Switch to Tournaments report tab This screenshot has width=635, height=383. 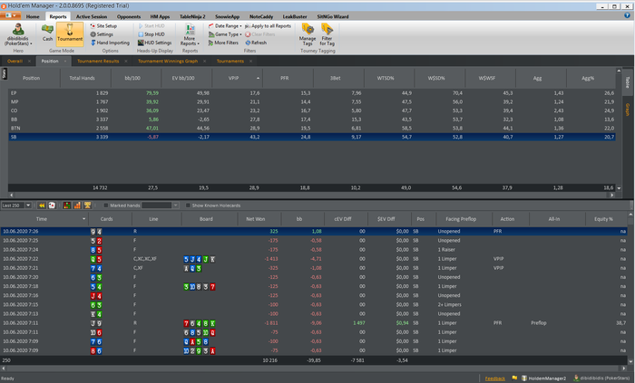pyautogui.click(x=230, y=61)
